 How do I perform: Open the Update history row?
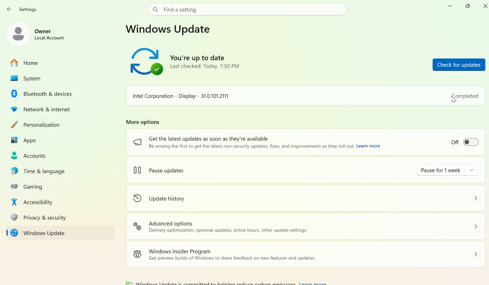point(306,198)
